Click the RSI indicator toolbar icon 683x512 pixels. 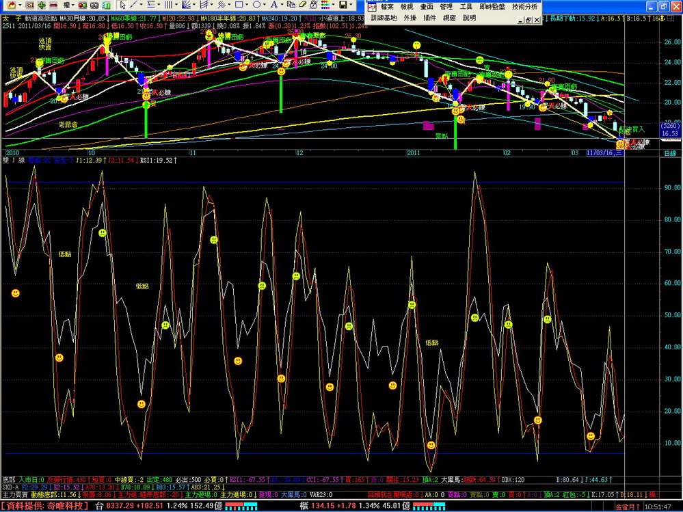coord(29,5)
